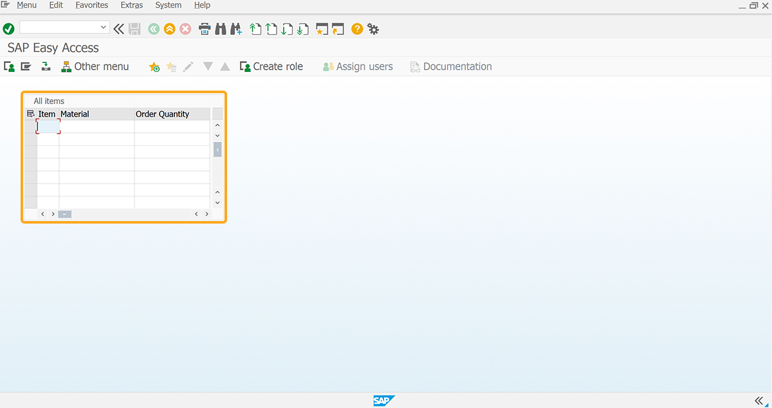
Task: Open the Help menu
Action: [x=202, y=5]
